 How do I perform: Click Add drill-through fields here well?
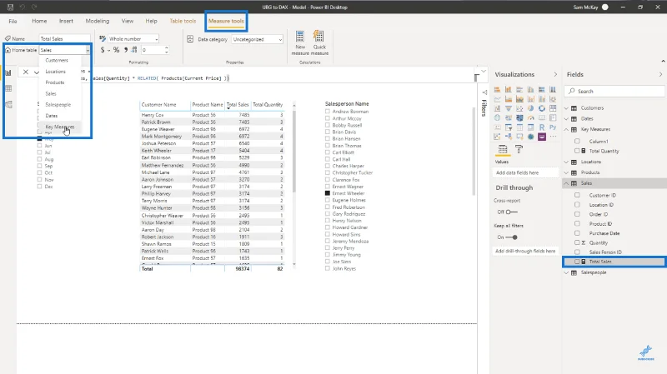526,252
